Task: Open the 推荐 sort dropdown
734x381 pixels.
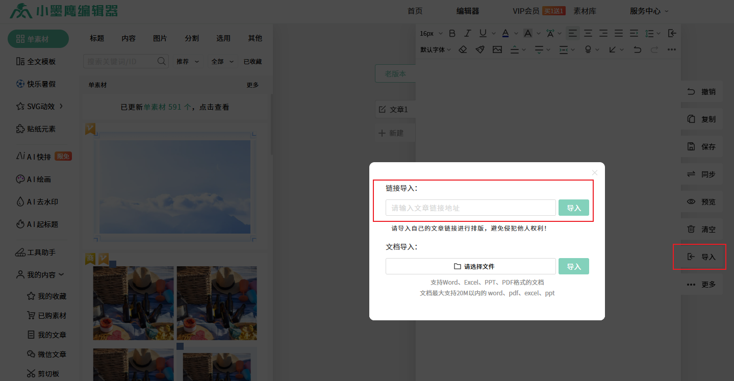Action: tap(187, 61)
